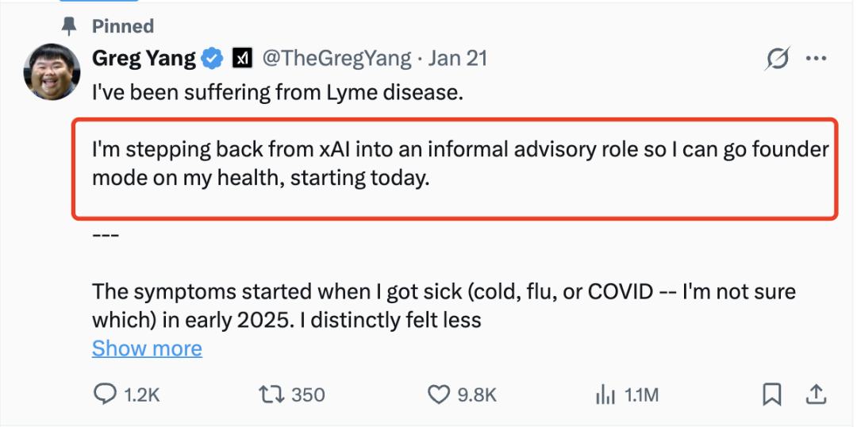Click the blue verified checkmark badge
857x427 pixels.
coord(212,58)
